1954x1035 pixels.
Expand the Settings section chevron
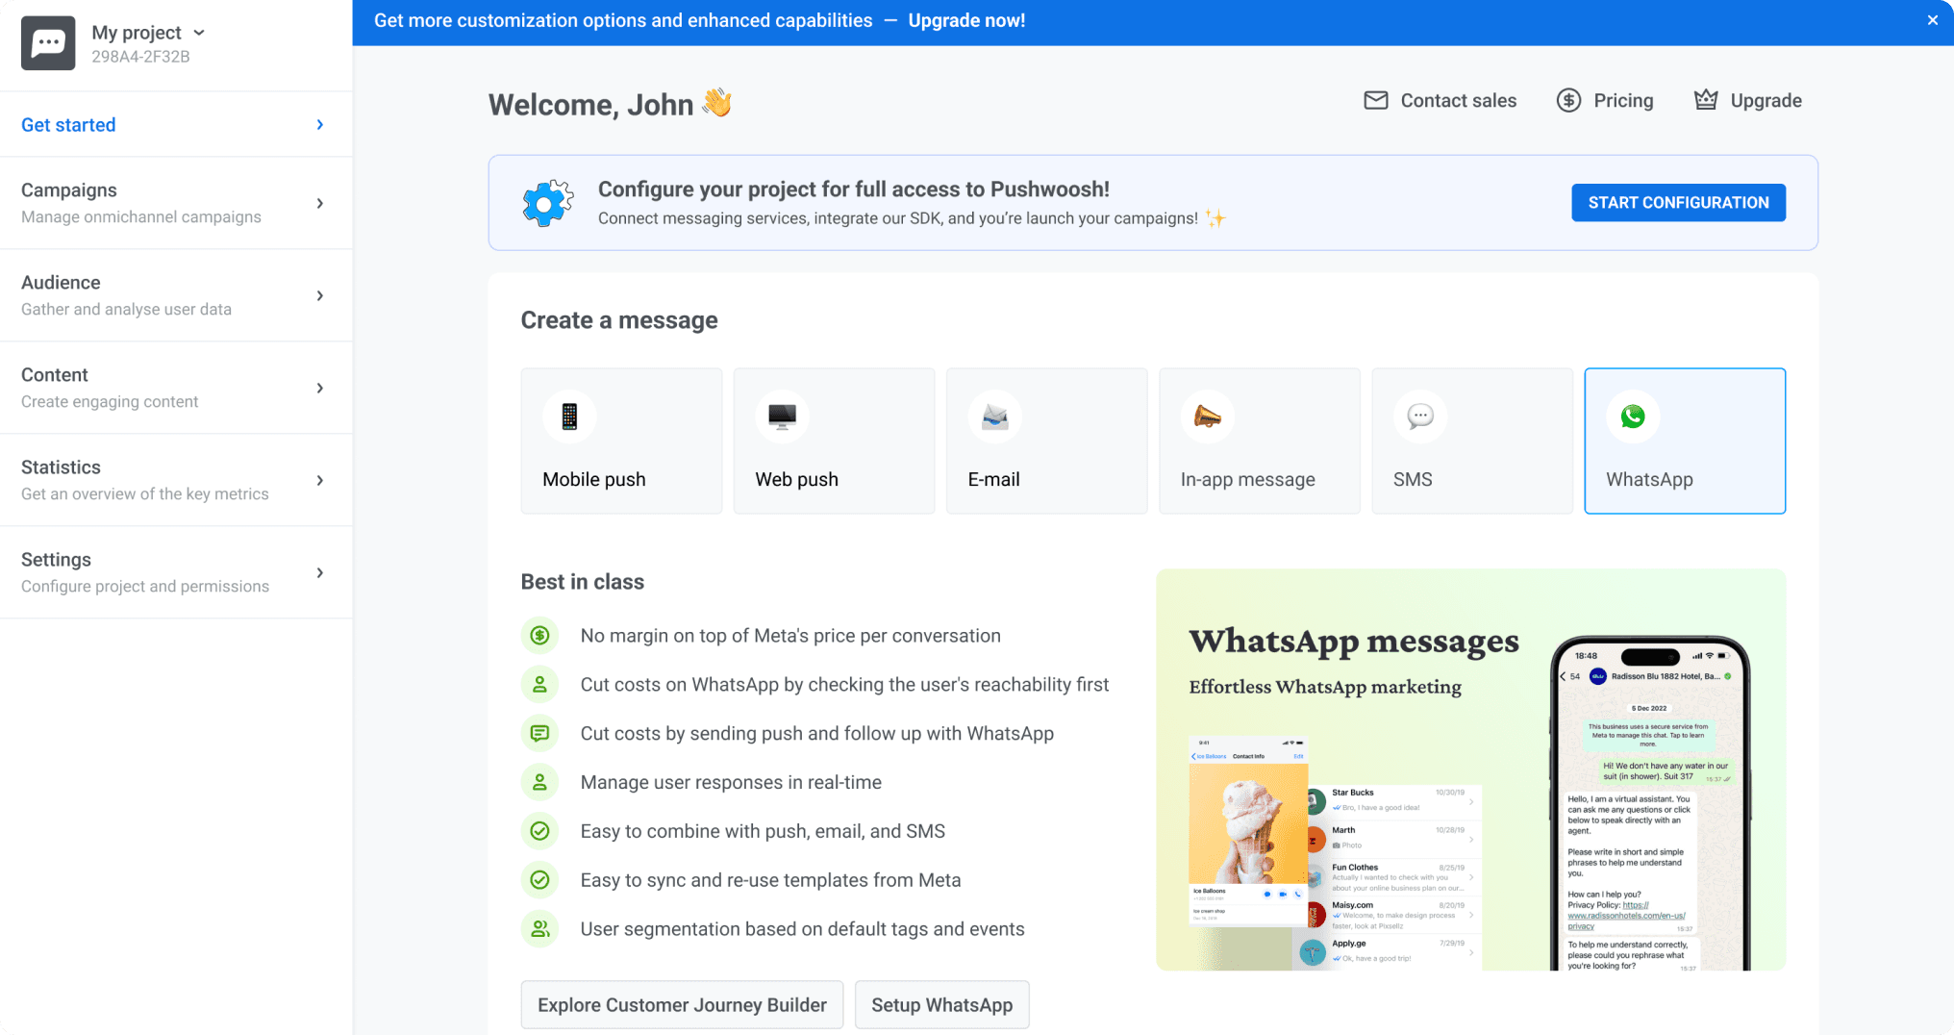(320, 572)
